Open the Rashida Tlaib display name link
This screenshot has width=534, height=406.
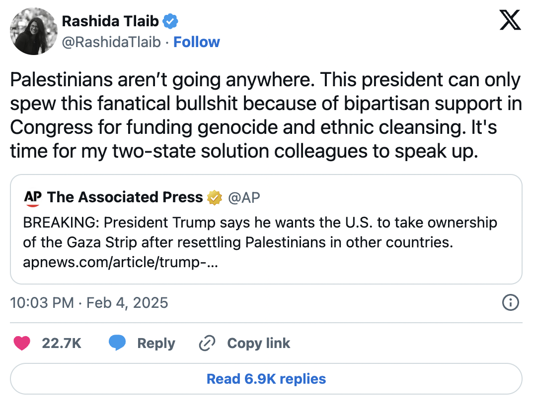point(110,21)
